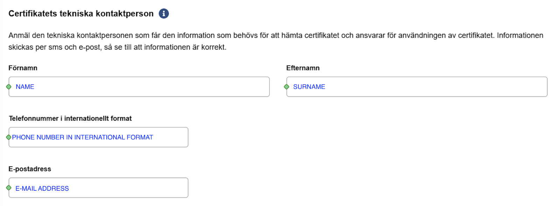Click green diamond marker on Efternamn field
The image size is (560, 206).
pos(286,87)
